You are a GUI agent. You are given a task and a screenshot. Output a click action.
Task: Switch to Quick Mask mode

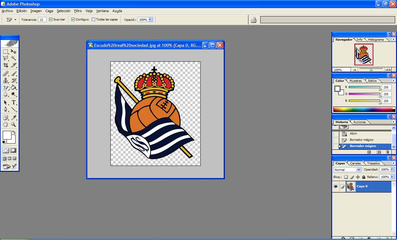(x=13, y=150)
